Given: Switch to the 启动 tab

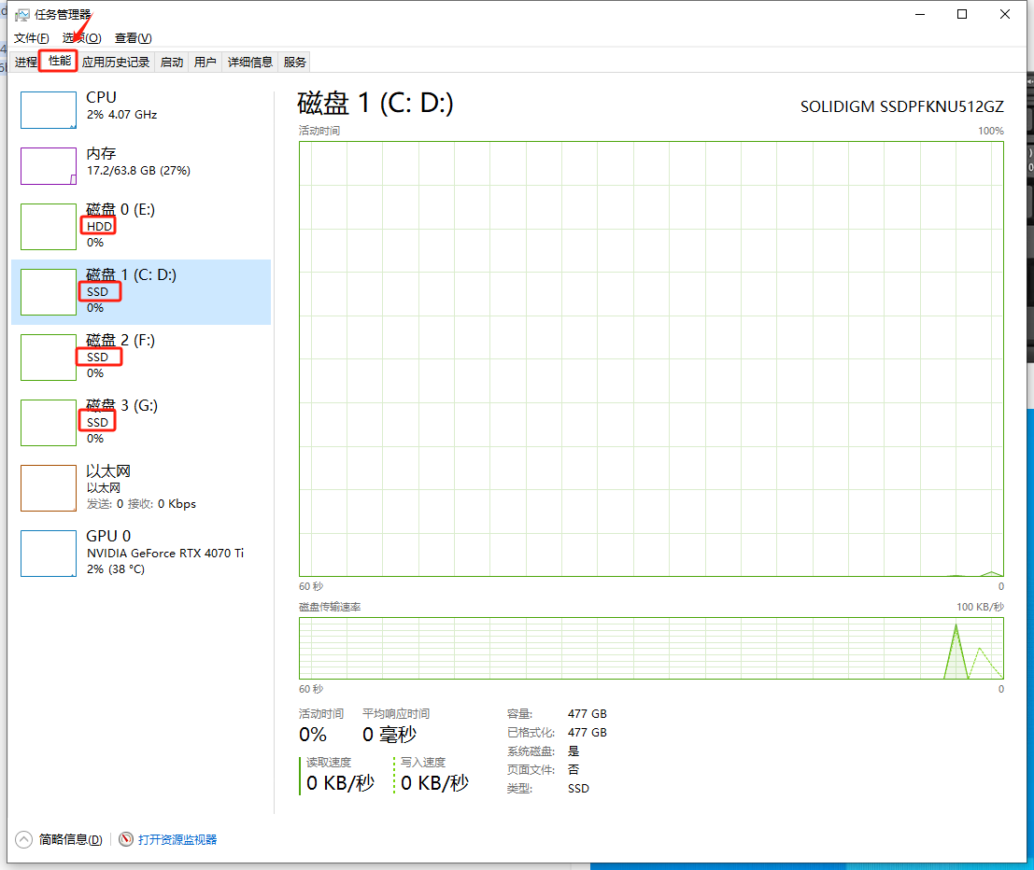Looking at the screenshot, I should pos(170,62).
